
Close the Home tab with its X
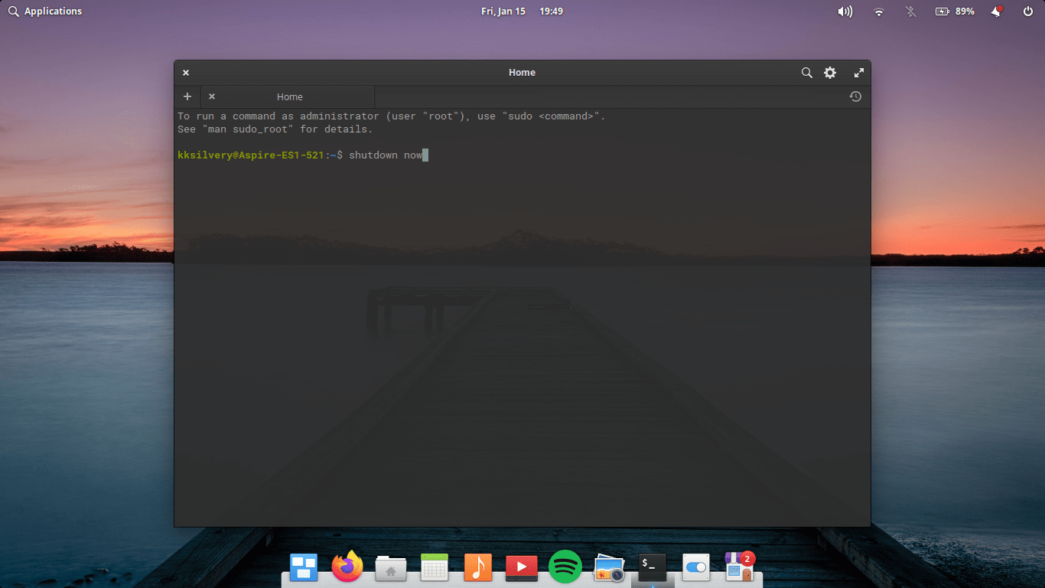point(212,96)
